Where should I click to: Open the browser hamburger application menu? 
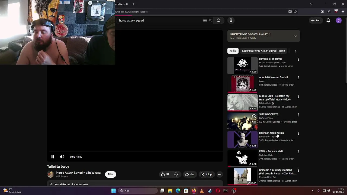[343, 12]
